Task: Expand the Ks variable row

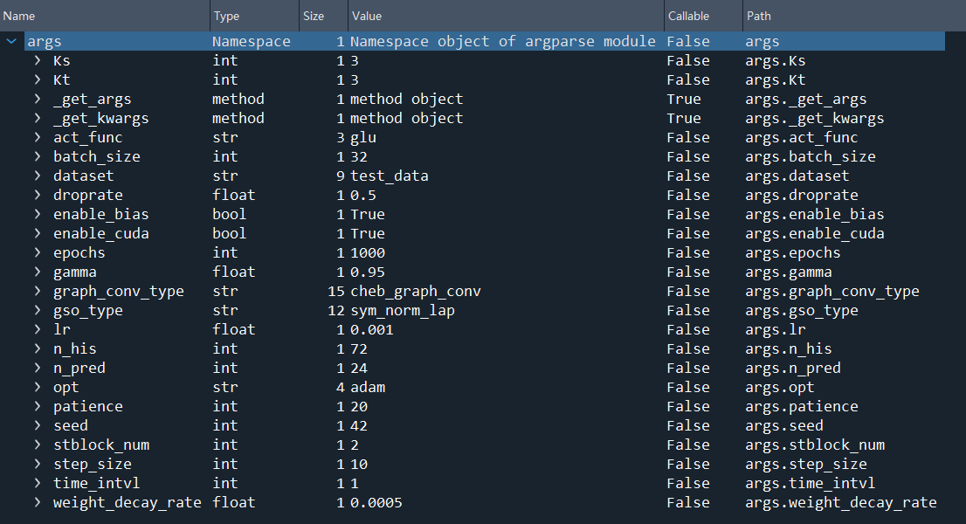Action: tap(38, 60)
